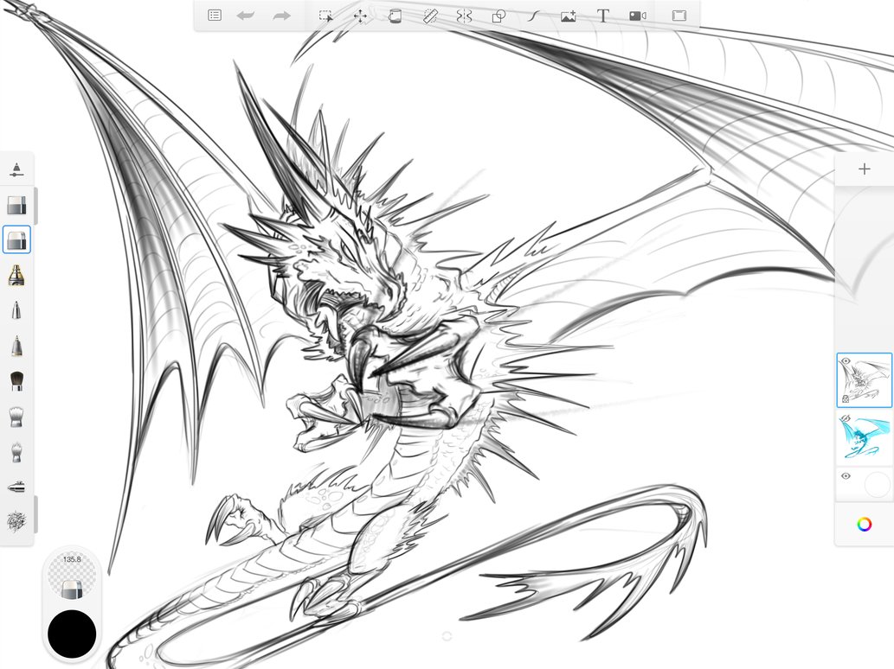Screen dimensions: 894x669
Task: Show the bottom empty layer's eye toggle
Action: coord(846,476)
